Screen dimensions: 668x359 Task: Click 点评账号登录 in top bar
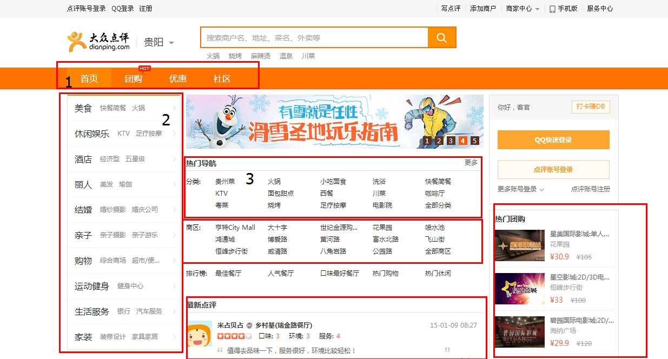(87, 9)
